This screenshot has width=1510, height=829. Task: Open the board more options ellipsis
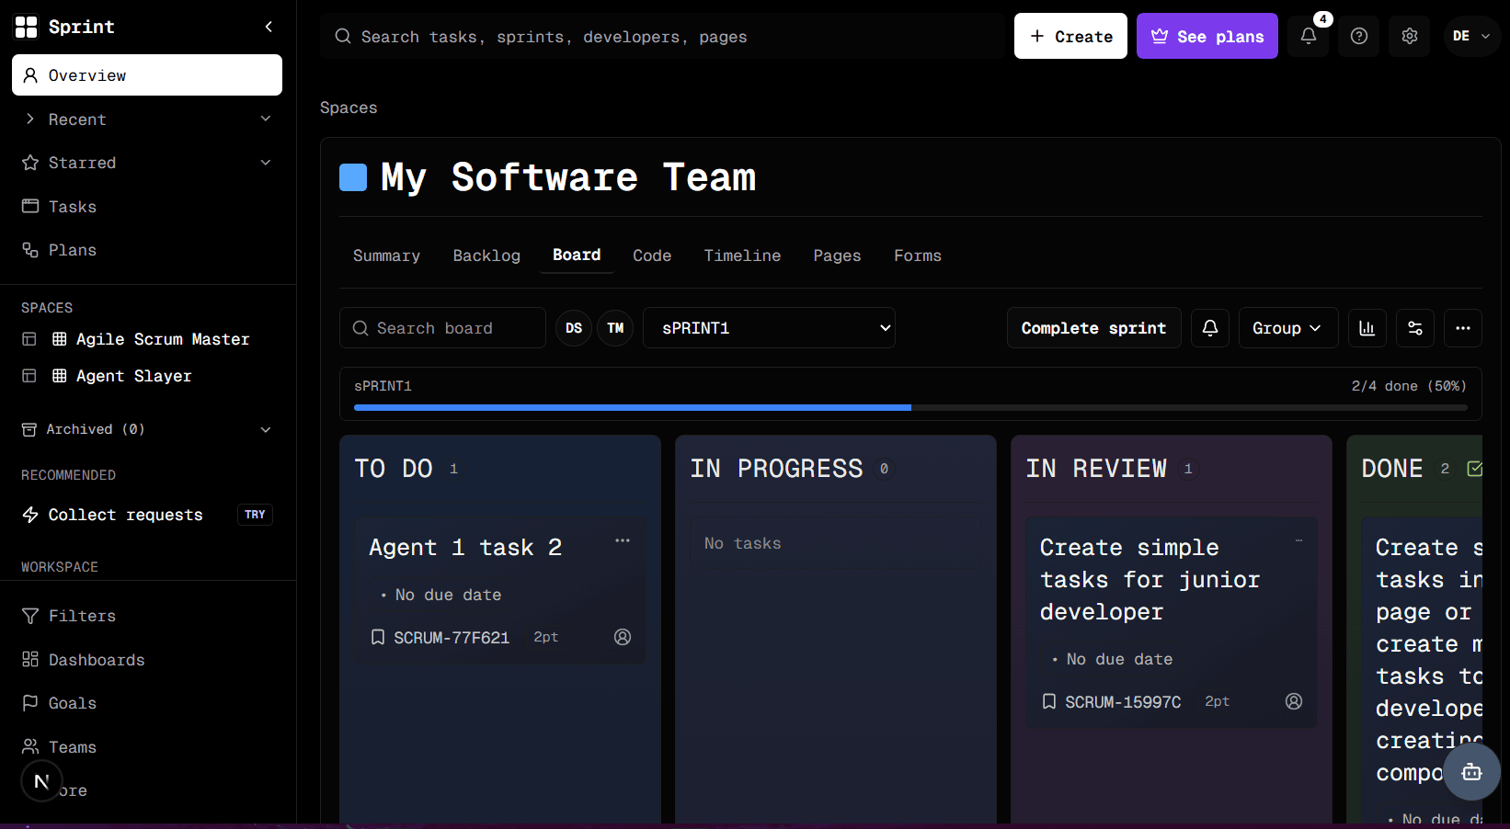coord(1463,328)
